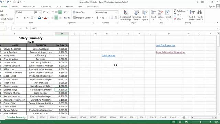The width and height of the screenshot is (220, 124).
Task: Toggle Top Align in Alignment group
Action: (x=53, y=12)
